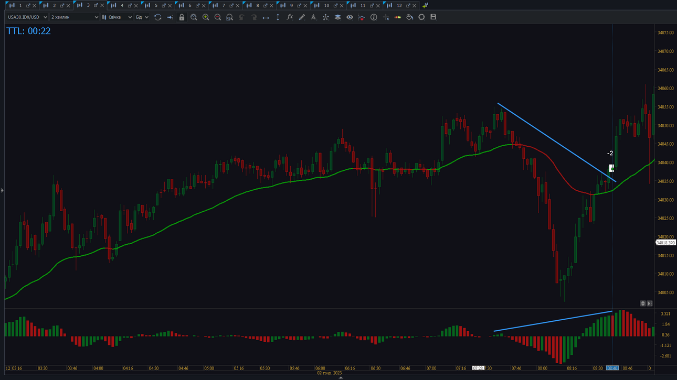Click the vertical auto-scale button above indicator panel
677x380 pixels.
pyautogui.click(x=642, y=303)
